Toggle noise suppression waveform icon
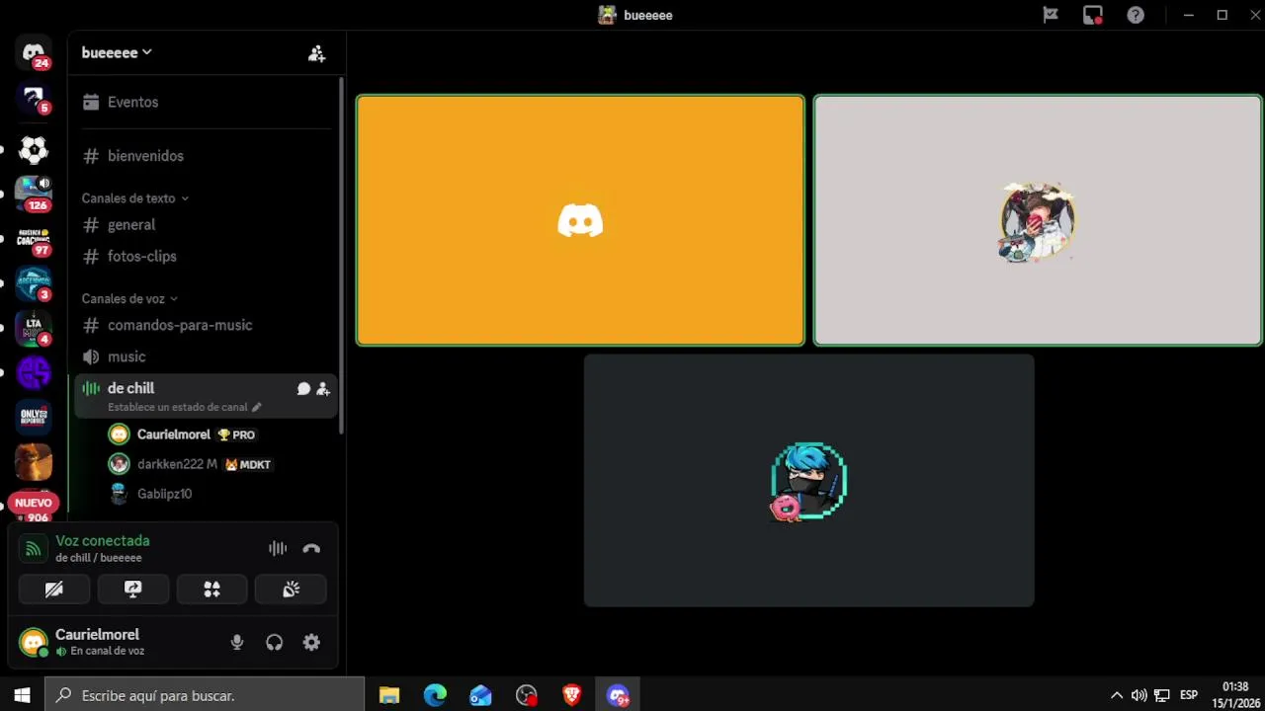This screenshot has width=1265, height=711. click(278, 549)
